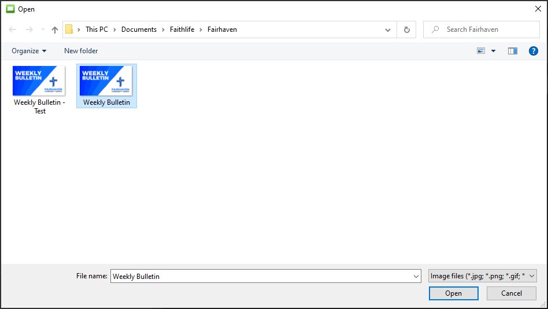The image size is (548, 309).
Task: Expand the chevron after Faithlife
Action: 201,30
